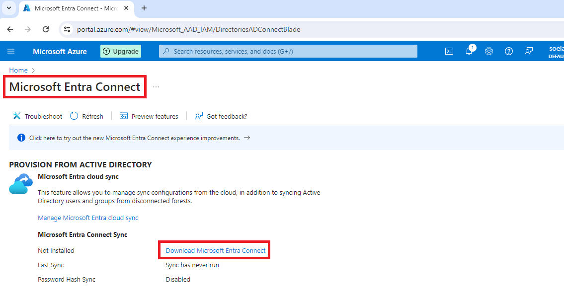
Task: Click Got feedback? command
Action: click(x=221, y=116)
